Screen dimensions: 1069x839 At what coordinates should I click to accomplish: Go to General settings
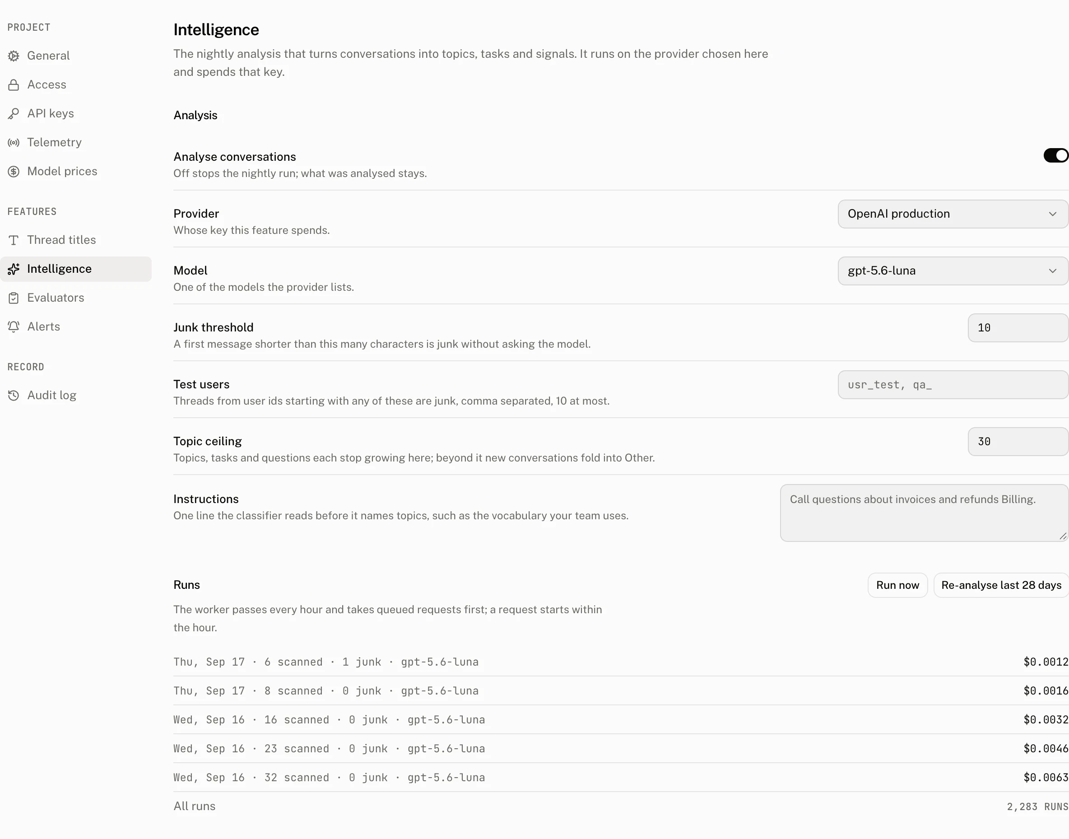(76, 56)
